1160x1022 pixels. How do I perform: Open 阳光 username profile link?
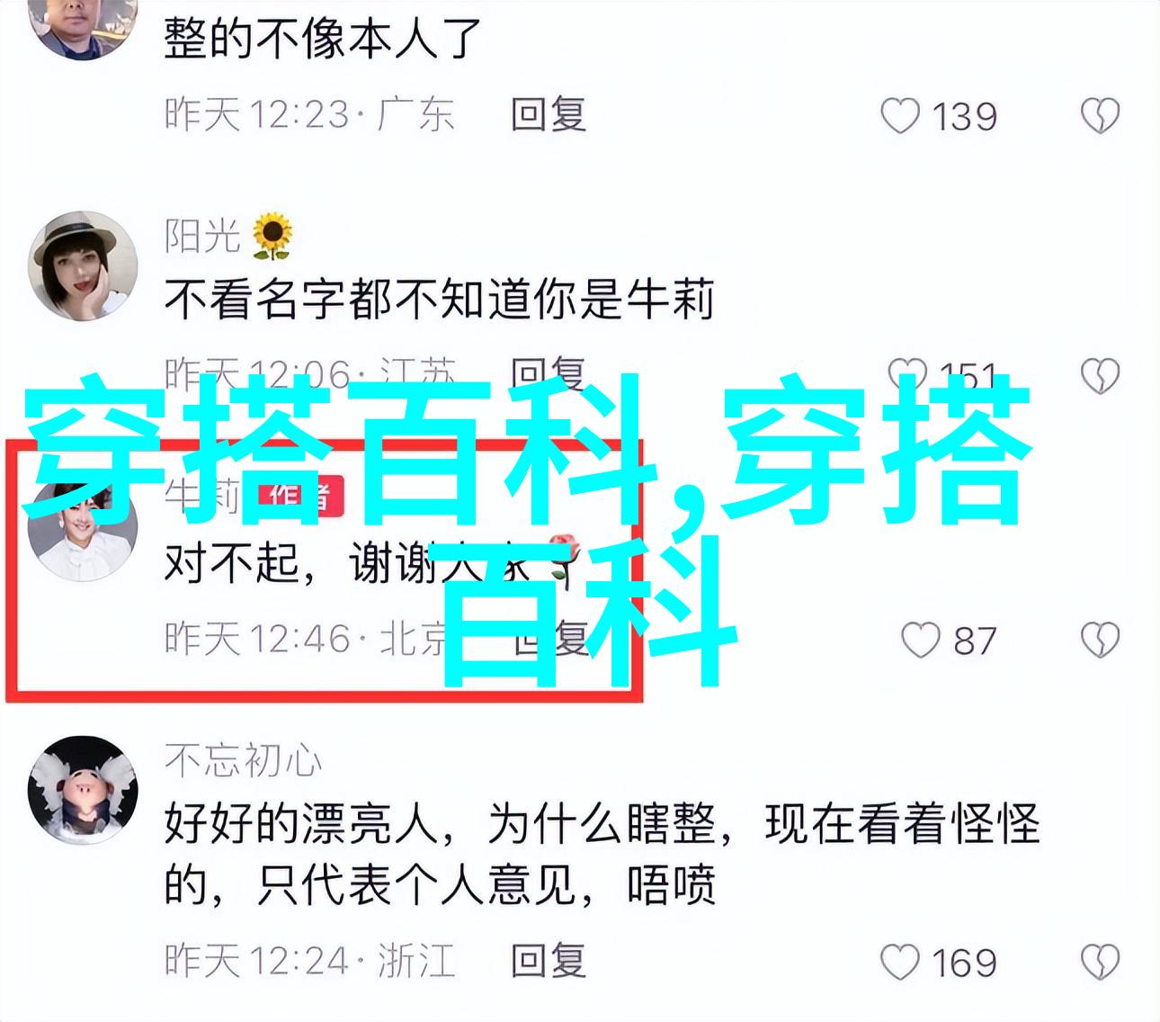click(201, 236)
